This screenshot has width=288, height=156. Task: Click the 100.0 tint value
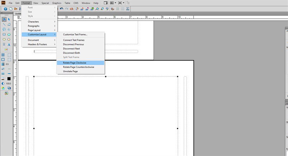[x=9, y=83]
